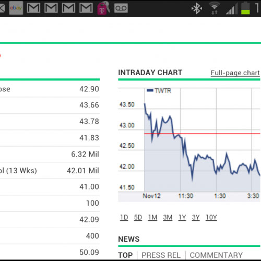Show the 1Y chart range
This screenshot has width=261, height=261.
182,218
